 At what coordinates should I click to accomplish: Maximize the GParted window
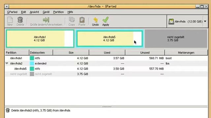[202, 7]
